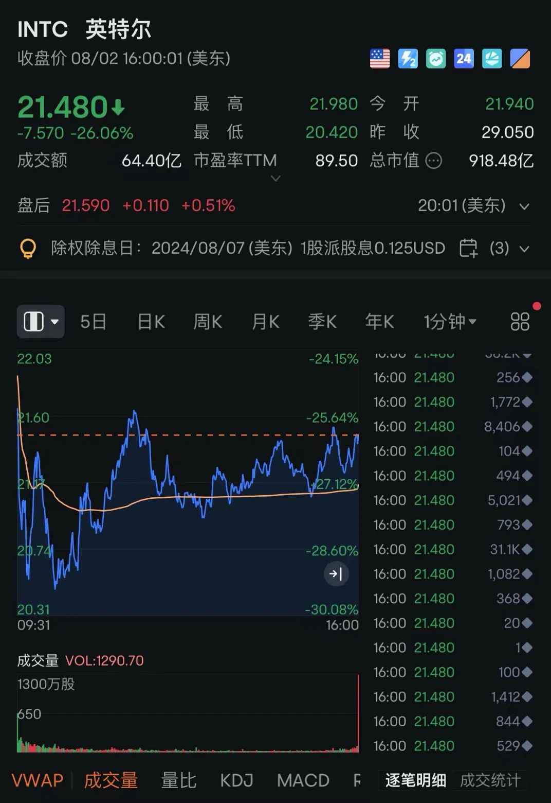The image size is (551, 803).
Task: Open the ex-dividend calendar events icon
Action: tap(468, 248)
